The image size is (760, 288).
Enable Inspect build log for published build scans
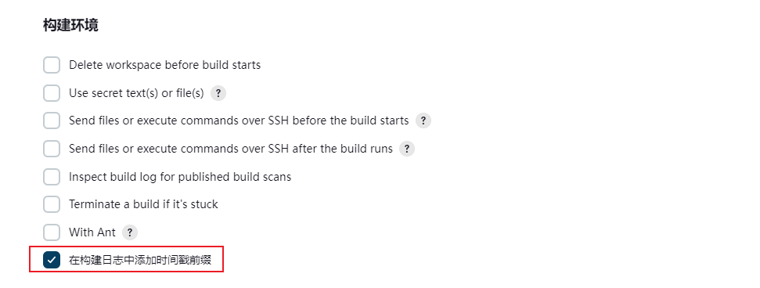click(52, 177)
